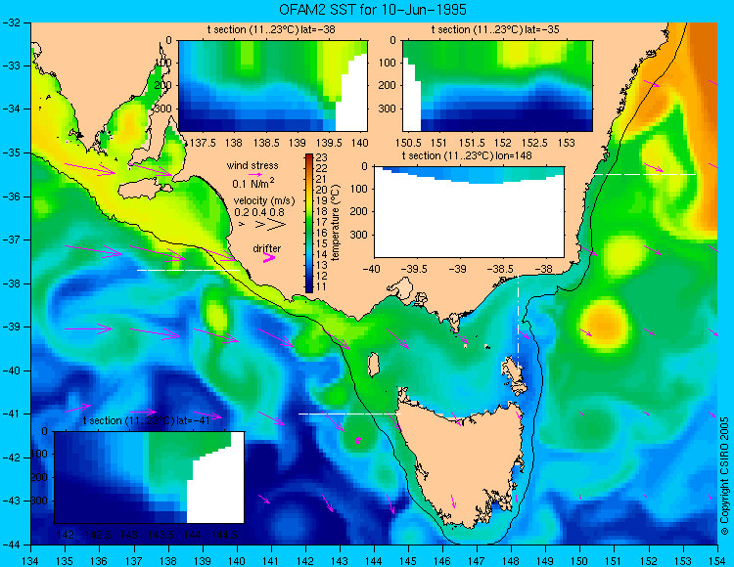Click the orange warm eddy east of Bass Strait

click(x=604, y=324)
